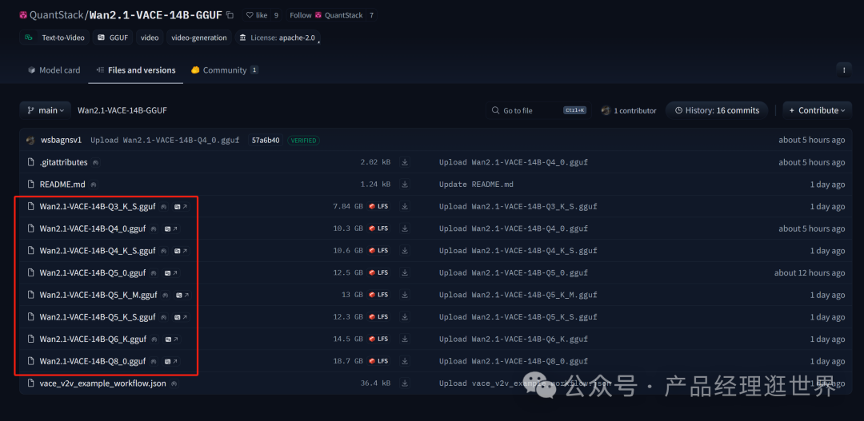Focus the Go to file search field

(x=538, y=110)
